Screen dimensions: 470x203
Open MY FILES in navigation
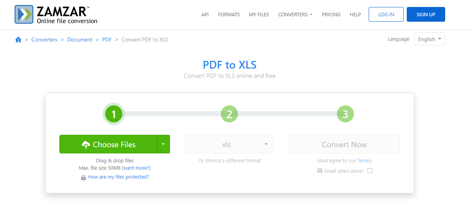click(259, 15)
